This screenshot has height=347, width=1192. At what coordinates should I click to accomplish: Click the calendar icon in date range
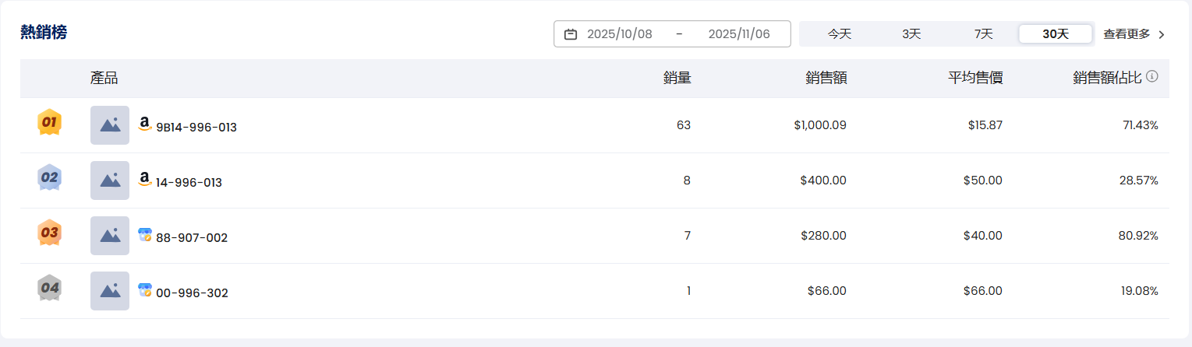coord(571,34)
